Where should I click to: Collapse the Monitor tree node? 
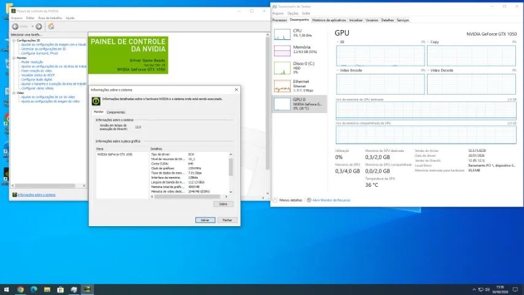[x=14, y=58]
